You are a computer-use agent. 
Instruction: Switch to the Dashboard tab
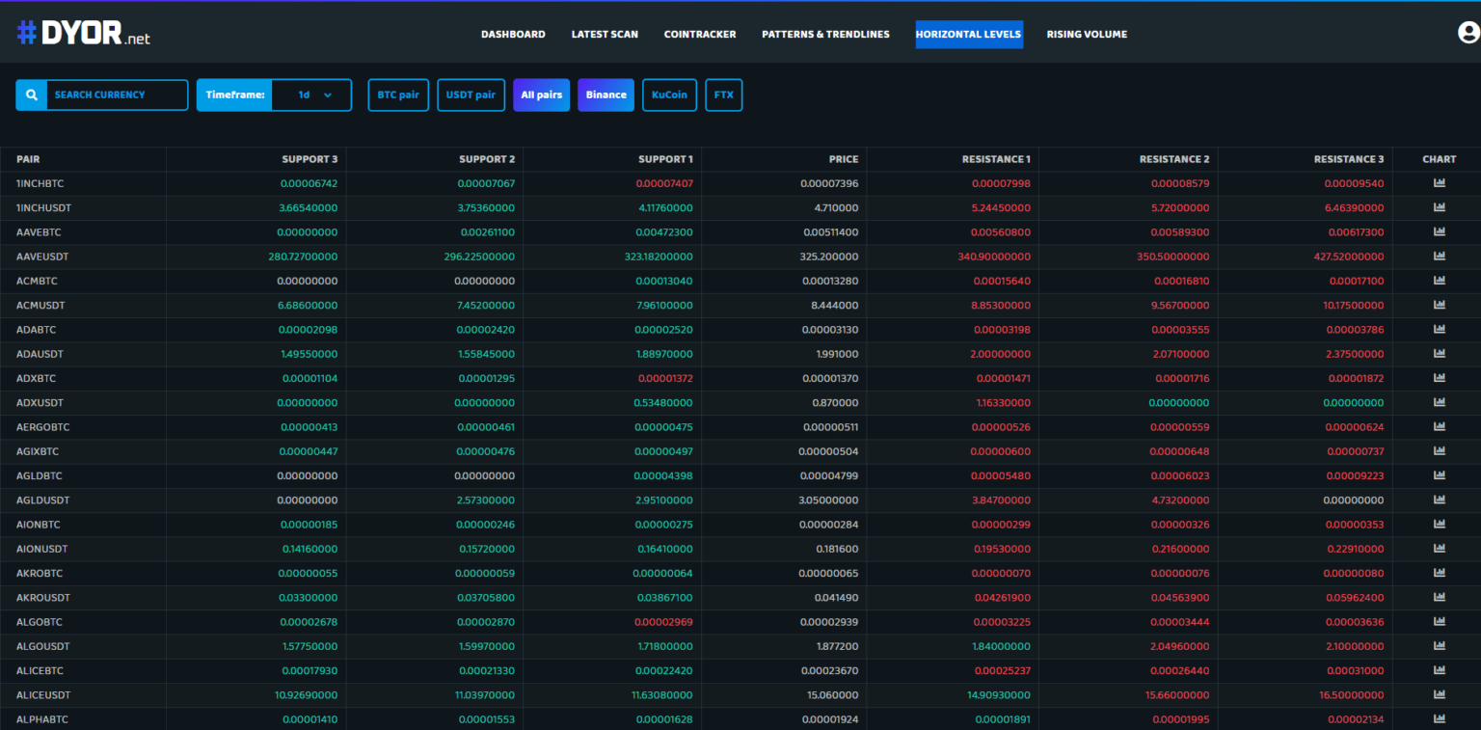[x=513, y=34]
